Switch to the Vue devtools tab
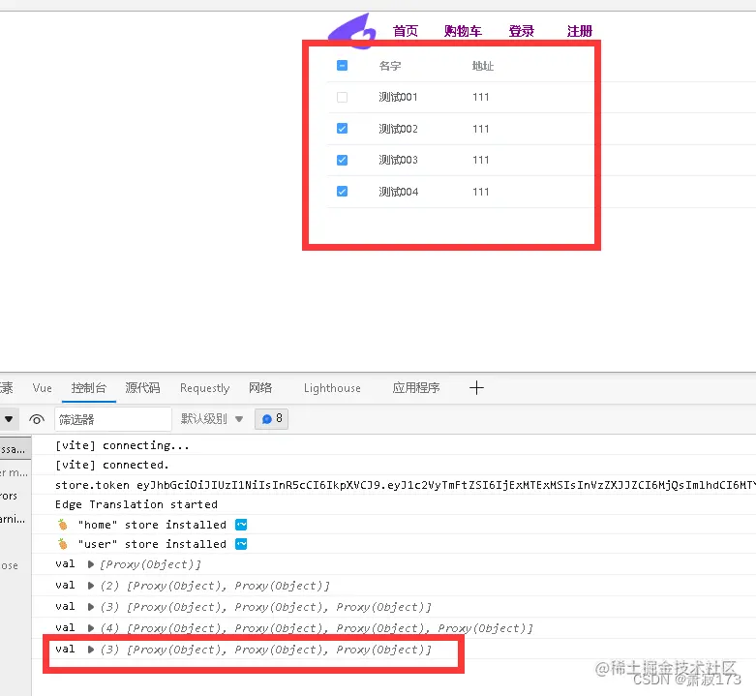This screenshot has height=696, width=756. click(42, 388)
